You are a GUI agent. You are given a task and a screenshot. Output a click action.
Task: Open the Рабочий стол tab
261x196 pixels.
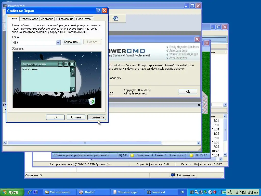[x=29, y=19]
